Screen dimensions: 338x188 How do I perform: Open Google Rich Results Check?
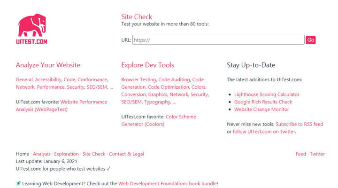(x=263, y=102)
